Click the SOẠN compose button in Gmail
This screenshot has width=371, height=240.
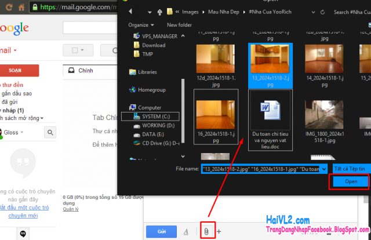(x=19, y=71)
